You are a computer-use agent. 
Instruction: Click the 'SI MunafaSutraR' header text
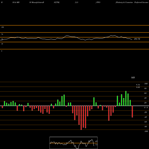37,2
